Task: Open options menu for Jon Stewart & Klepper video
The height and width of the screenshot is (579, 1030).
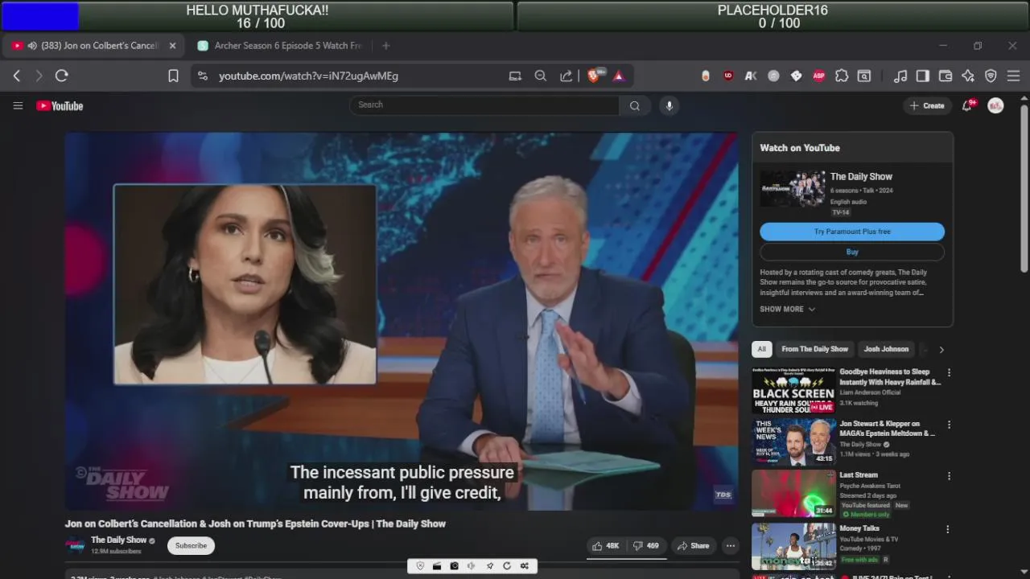Action: (x=949, y=425)
